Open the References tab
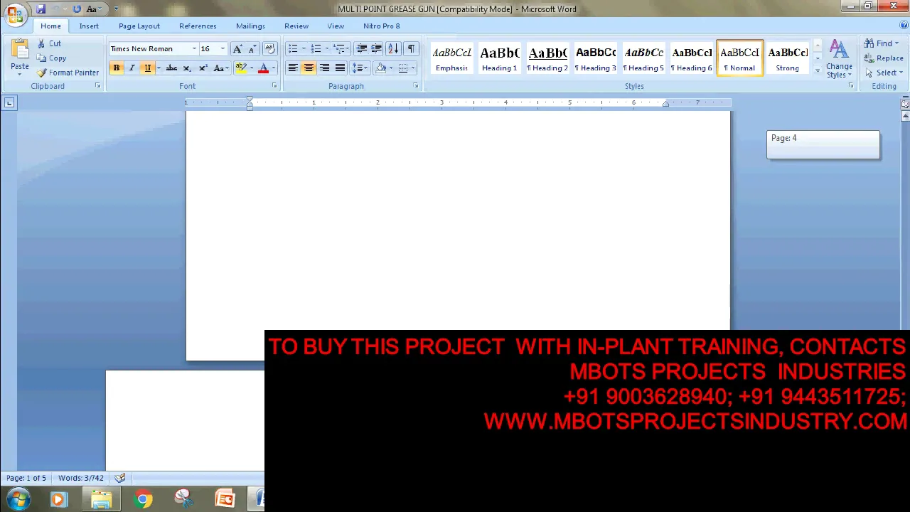 pyautogui.click(x=198, y=26)
